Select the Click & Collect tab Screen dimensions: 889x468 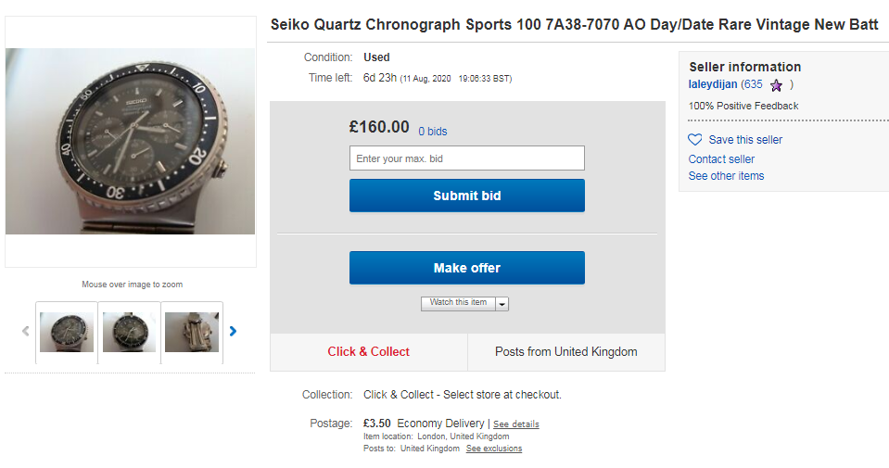click(368, 352)
